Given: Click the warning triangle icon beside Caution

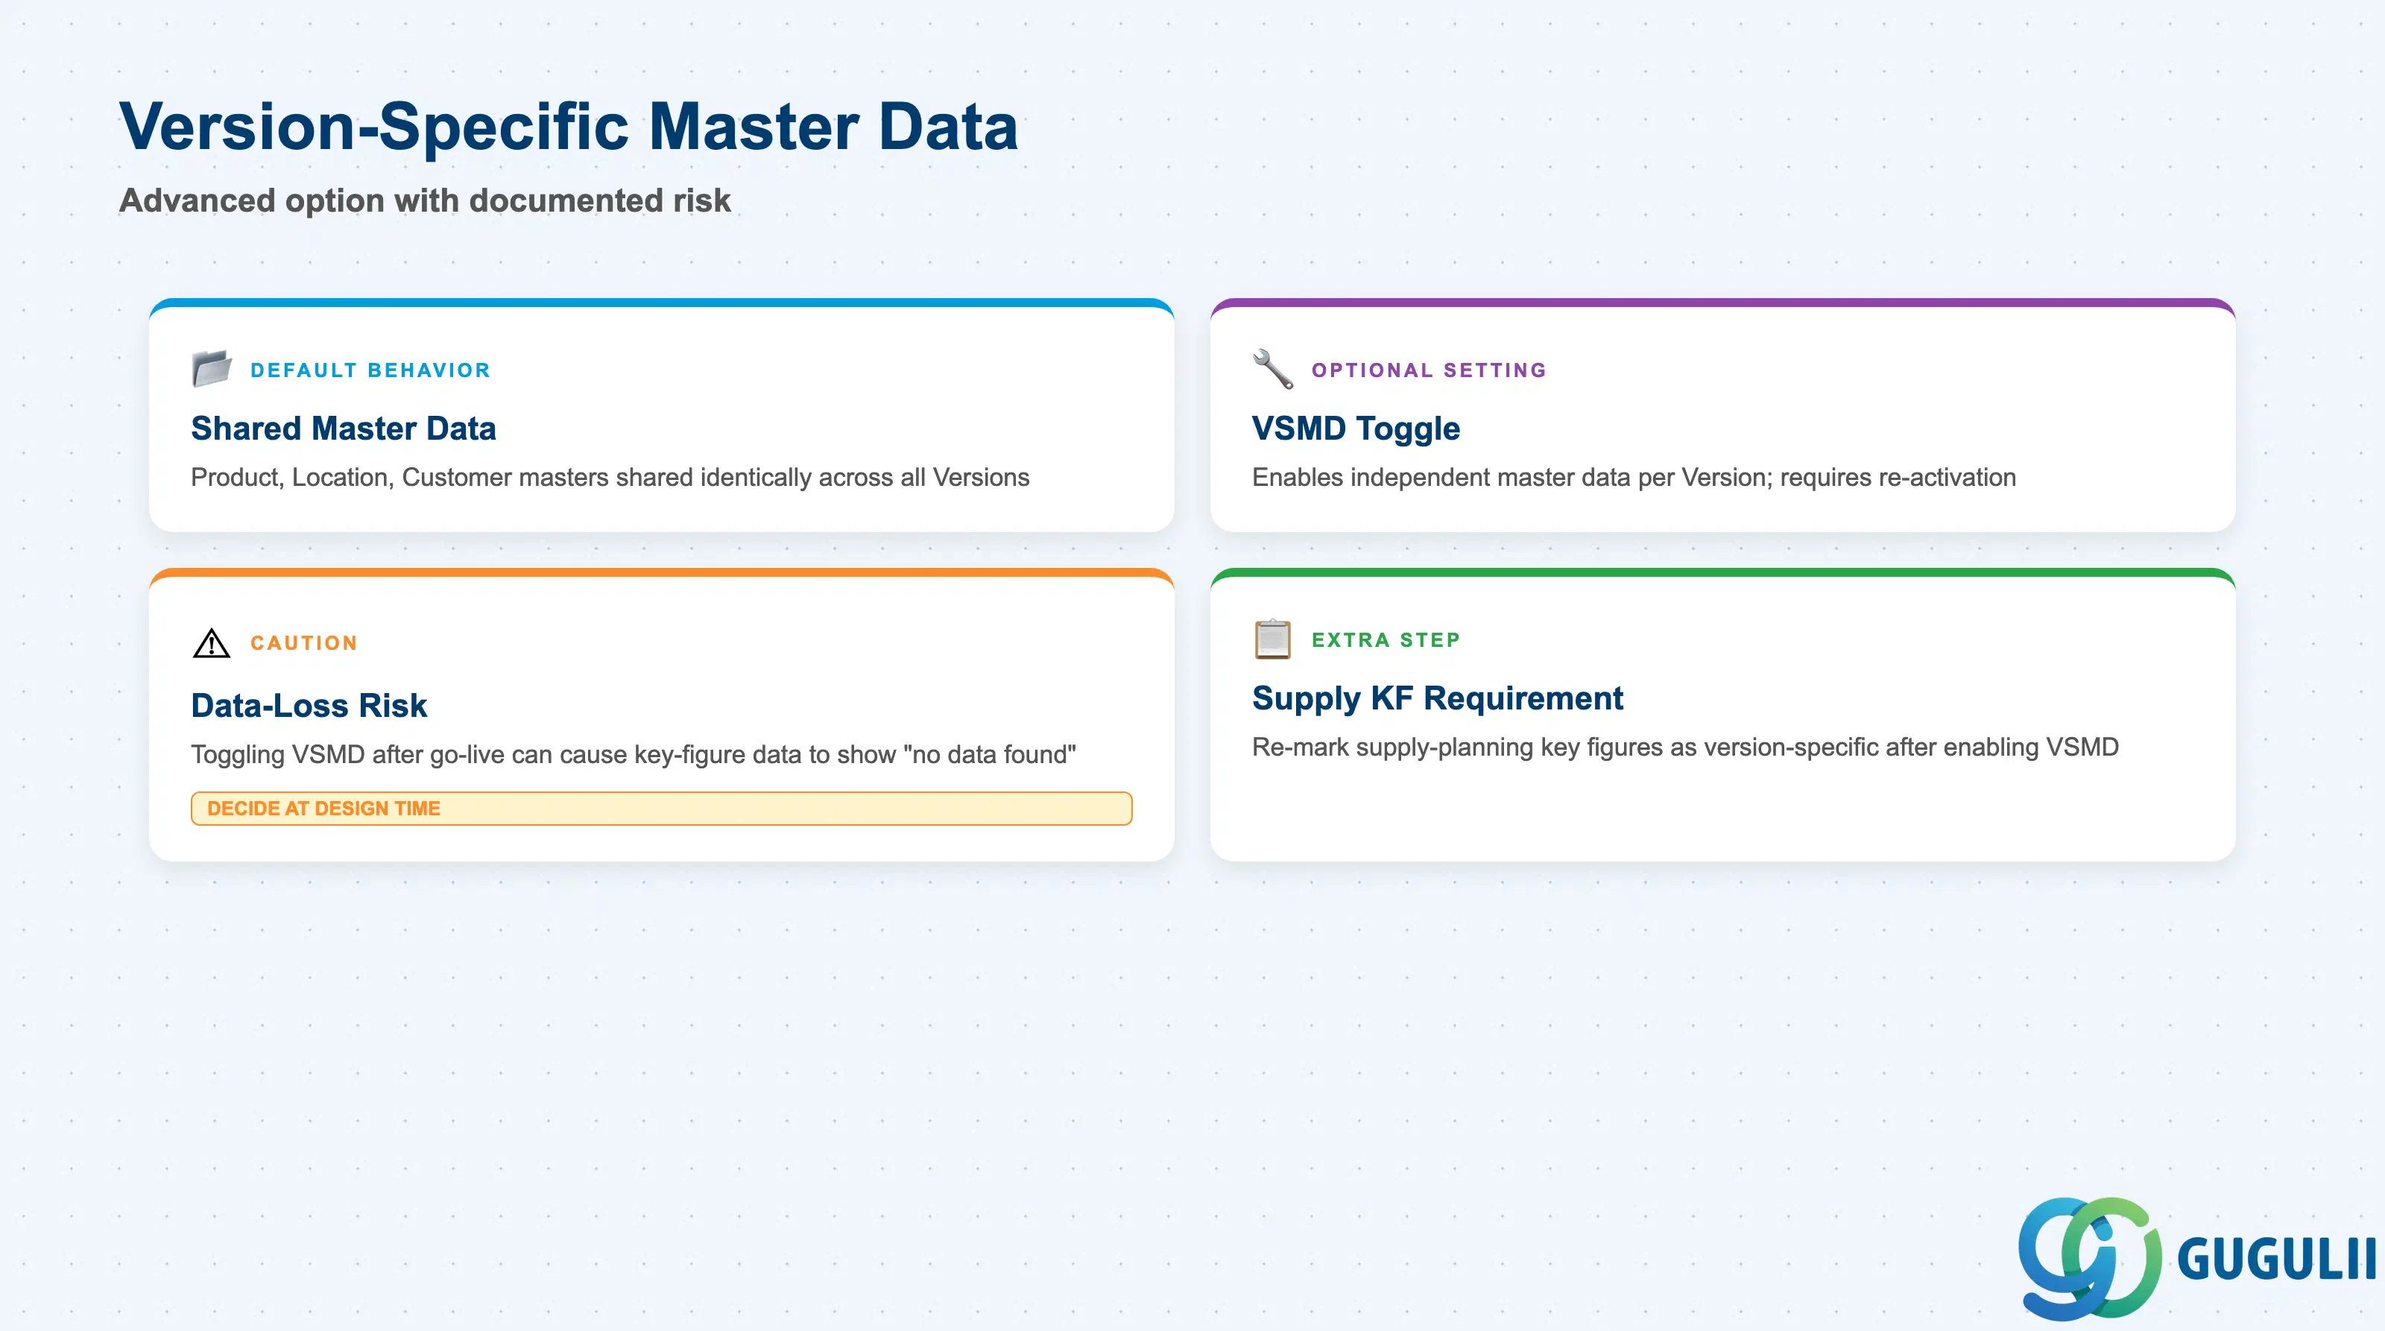Looking at the screenshot, I should (x=211, y=642).
